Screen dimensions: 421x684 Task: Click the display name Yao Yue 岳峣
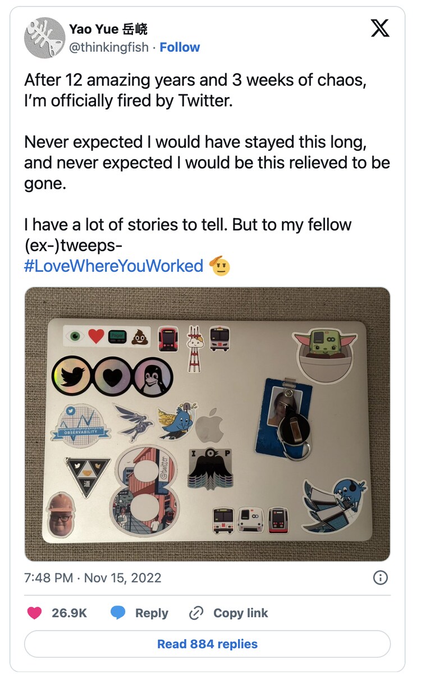coord(108,29)
